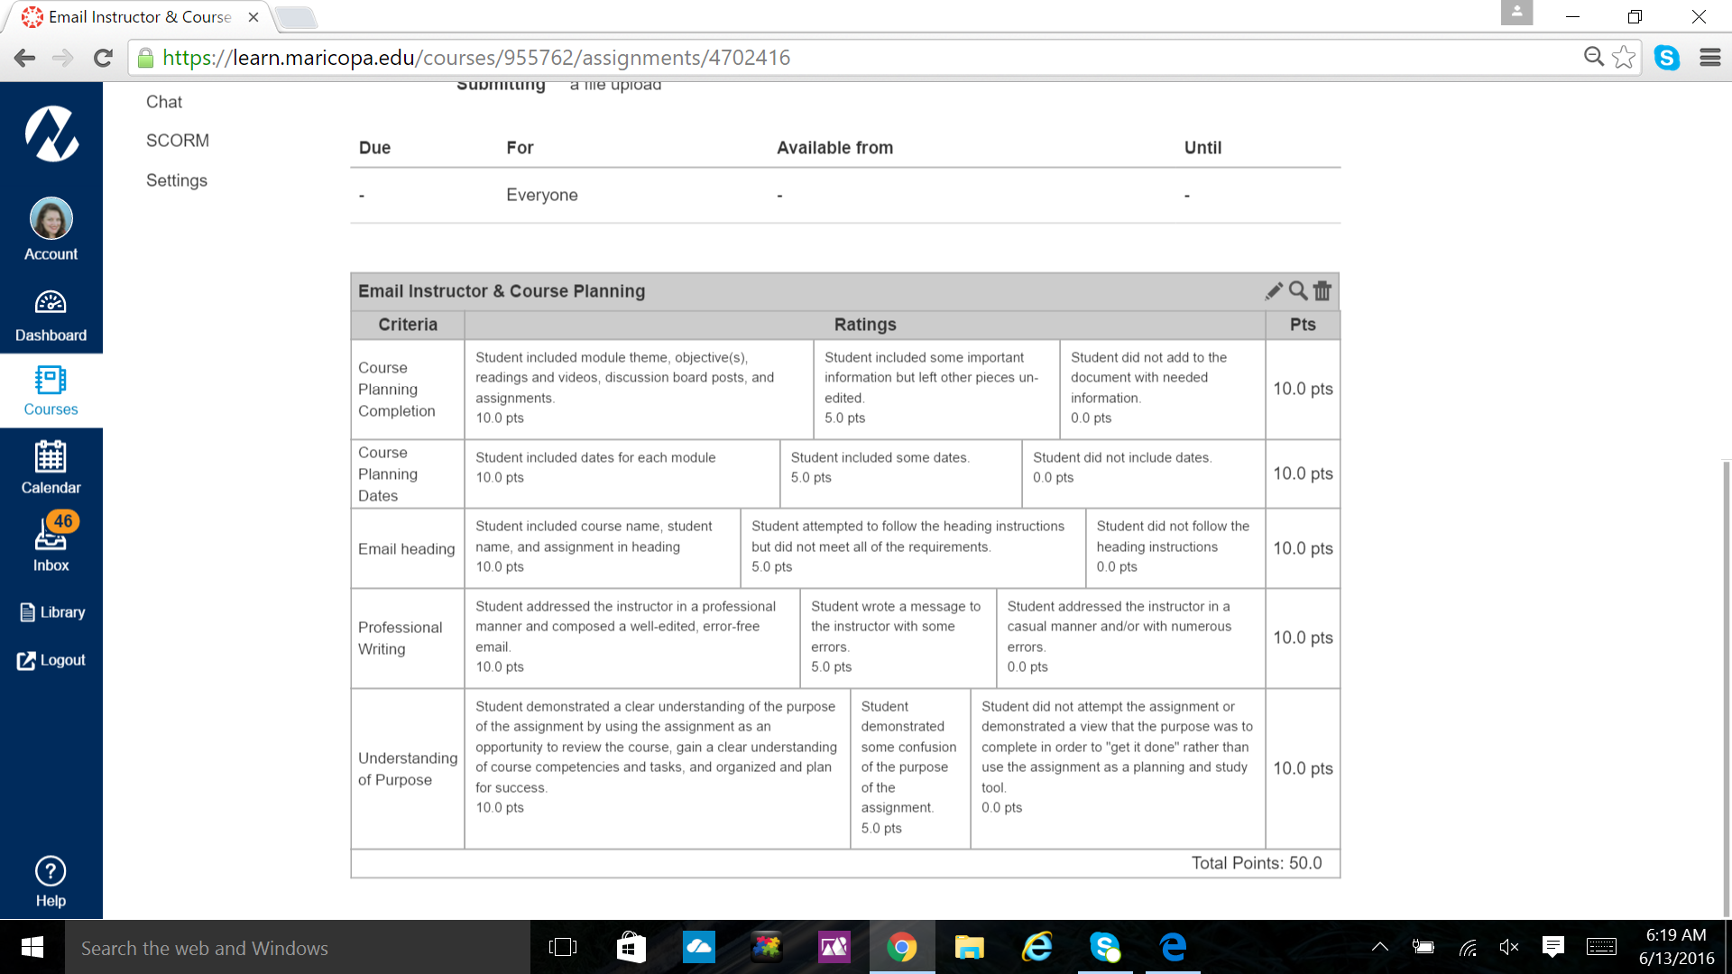Screen dimensions: 1732x974
Task: Click the network wifi tray icon
Action: [1468, 947]
